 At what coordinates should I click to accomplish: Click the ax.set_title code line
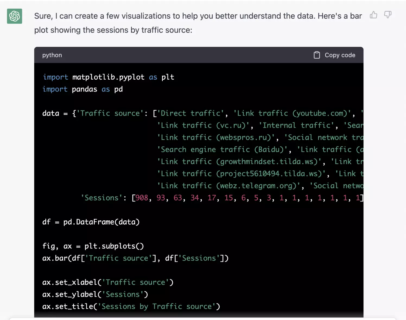131,306
